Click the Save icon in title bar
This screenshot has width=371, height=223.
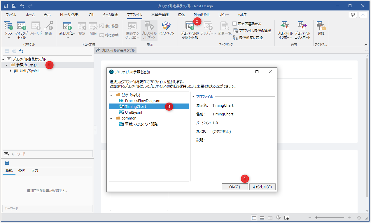(6, 6)
